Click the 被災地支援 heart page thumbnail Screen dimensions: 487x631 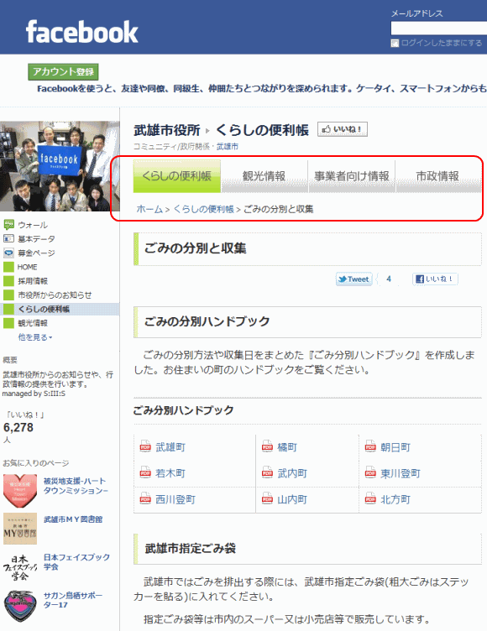[20, 491]
